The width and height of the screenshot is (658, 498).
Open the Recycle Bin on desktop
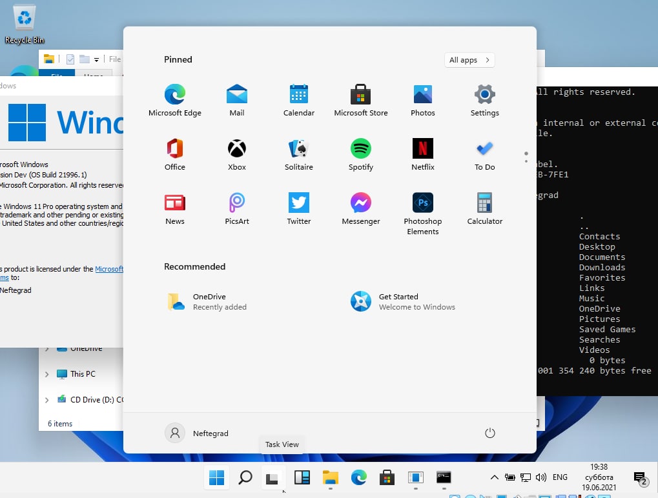click(x=25, y=24)
